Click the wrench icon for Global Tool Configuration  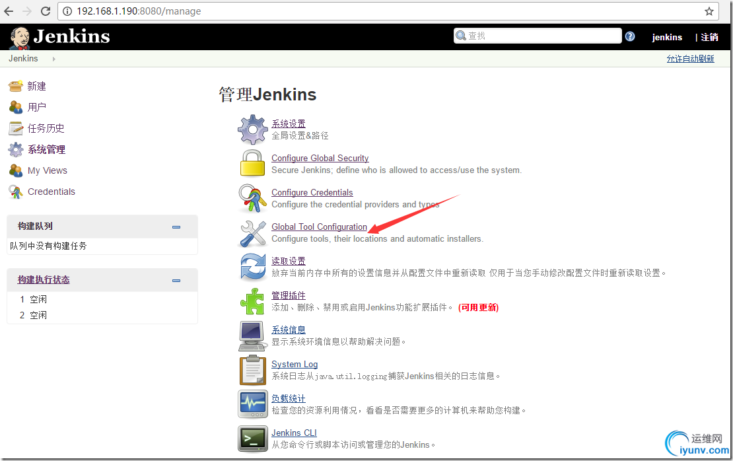point(252,233)
